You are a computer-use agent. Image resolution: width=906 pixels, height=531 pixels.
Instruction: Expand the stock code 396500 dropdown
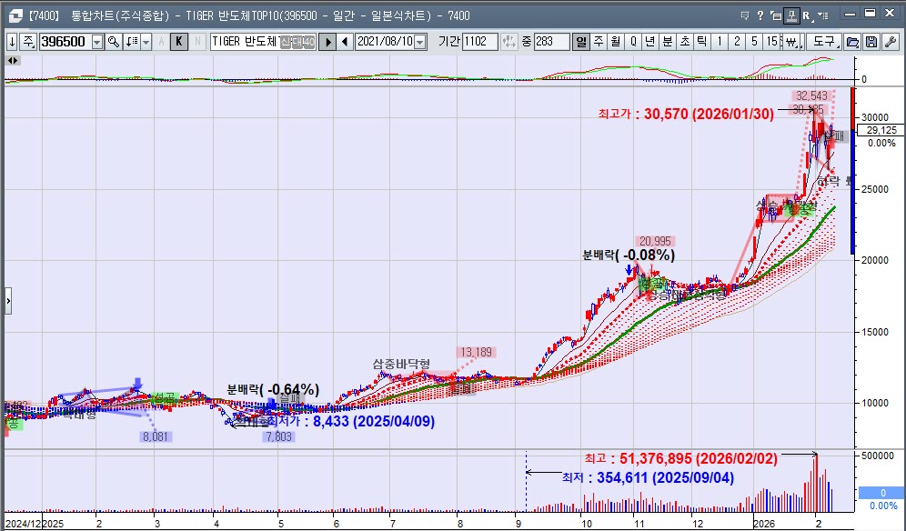point(96,42)
